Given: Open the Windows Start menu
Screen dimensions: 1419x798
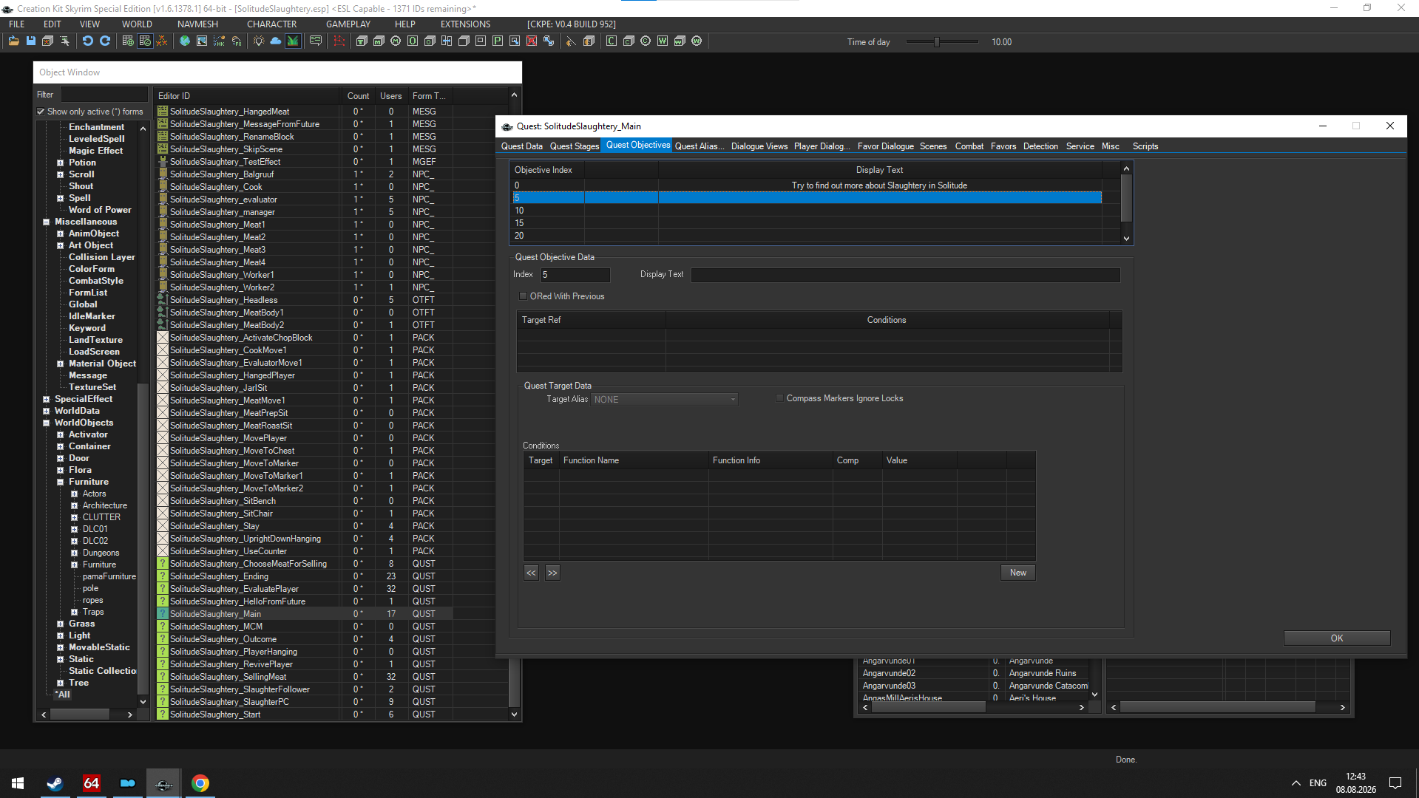Looking at the screenshot, I should pos(18,783).
